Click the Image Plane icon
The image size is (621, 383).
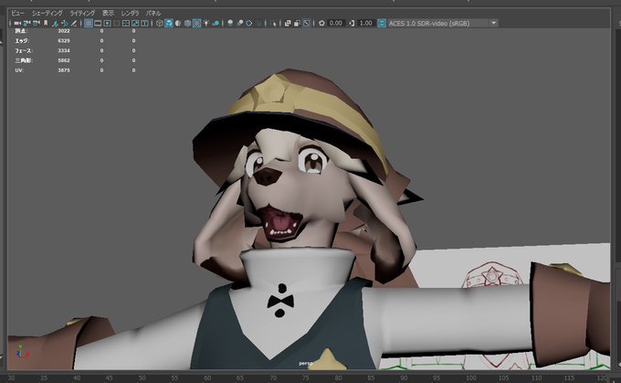point(55,24)
